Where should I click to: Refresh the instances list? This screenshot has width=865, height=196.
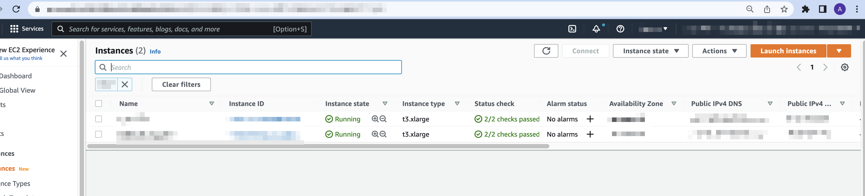[x=546, y=51]
